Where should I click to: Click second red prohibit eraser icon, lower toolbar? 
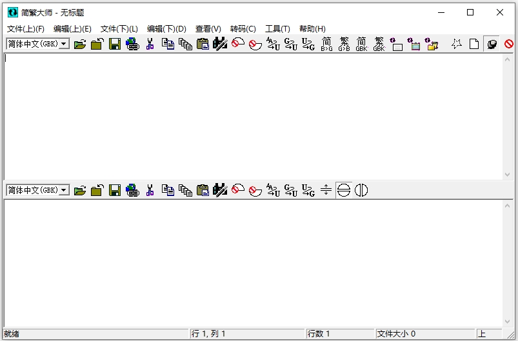(255, 190)
